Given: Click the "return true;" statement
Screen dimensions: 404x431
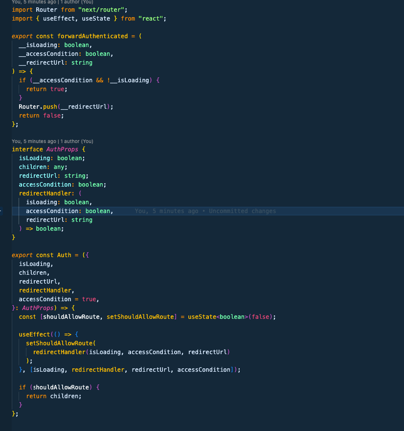Looking at the screenshot, I should pos(46,89).
